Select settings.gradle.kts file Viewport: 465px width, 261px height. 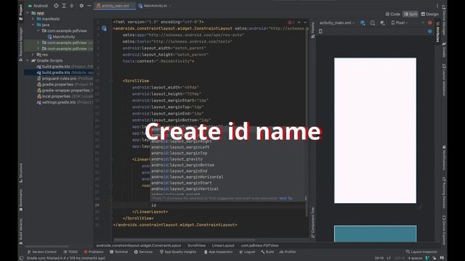[65, 102]
